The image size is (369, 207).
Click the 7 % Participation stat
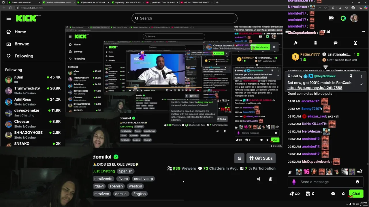(258, 168)
